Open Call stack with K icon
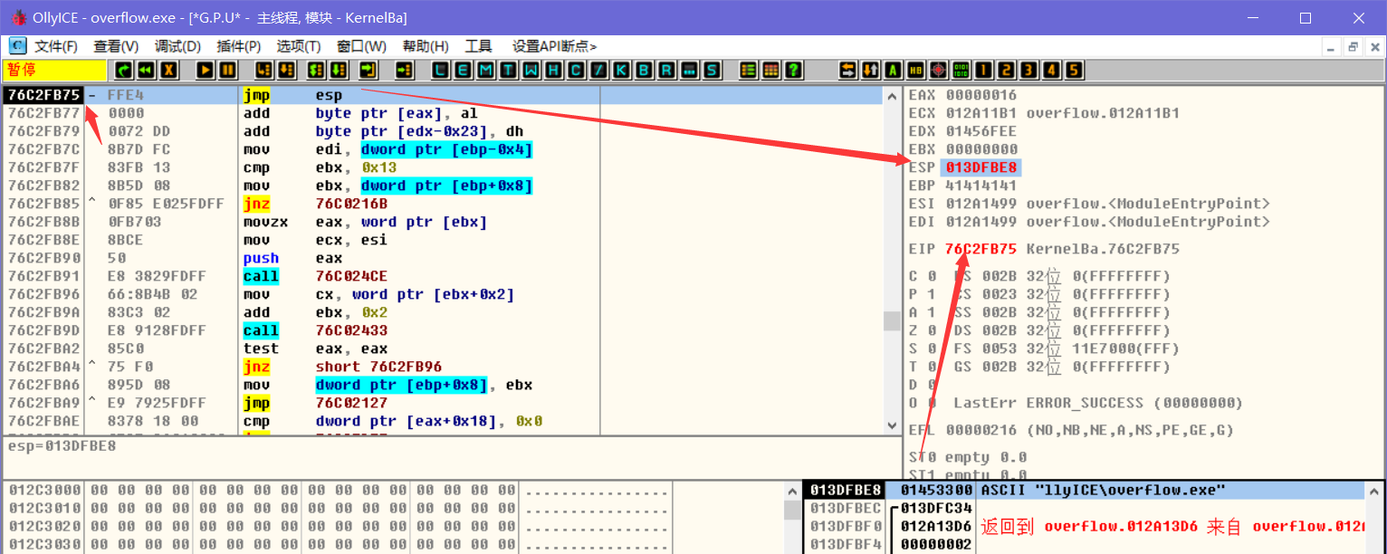 (621, 70)
